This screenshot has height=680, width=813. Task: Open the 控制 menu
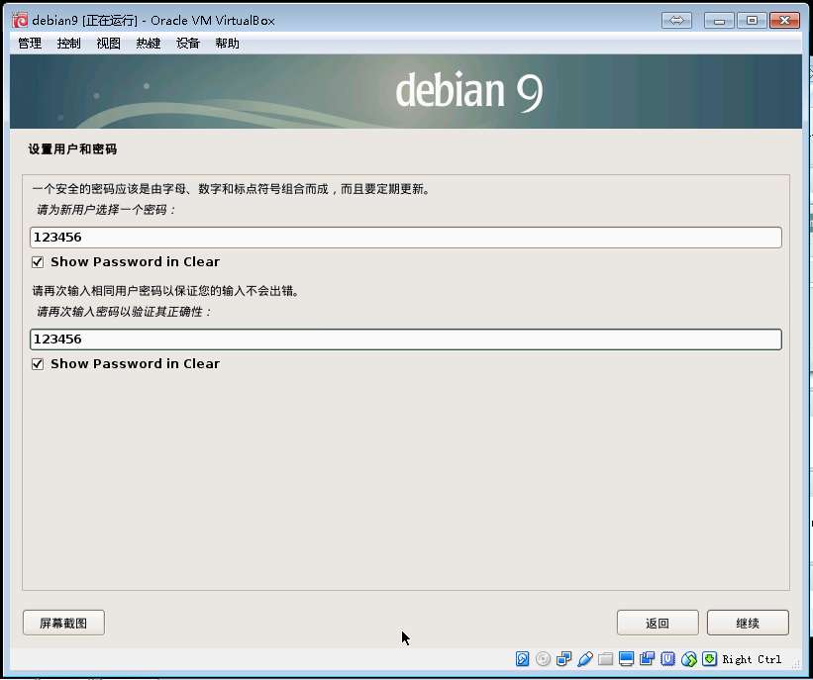pos(69,44)
